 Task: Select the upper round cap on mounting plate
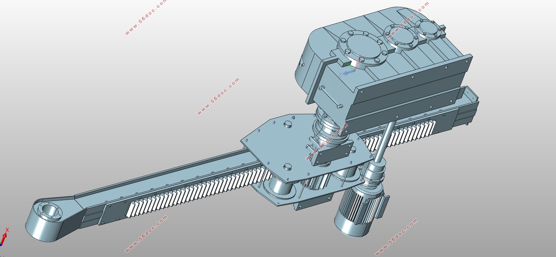click(288, 124)
